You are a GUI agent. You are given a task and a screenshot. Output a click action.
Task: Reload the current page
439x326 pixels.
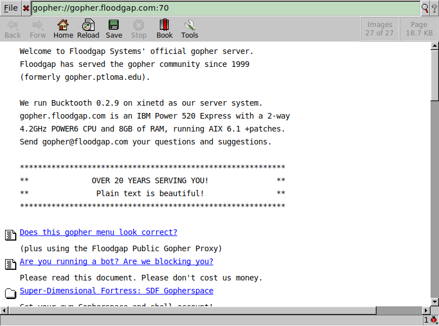point(88,29)
